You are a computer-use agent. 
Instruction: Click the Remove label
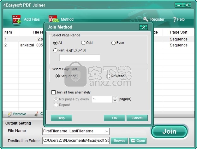tap(20, 114)
